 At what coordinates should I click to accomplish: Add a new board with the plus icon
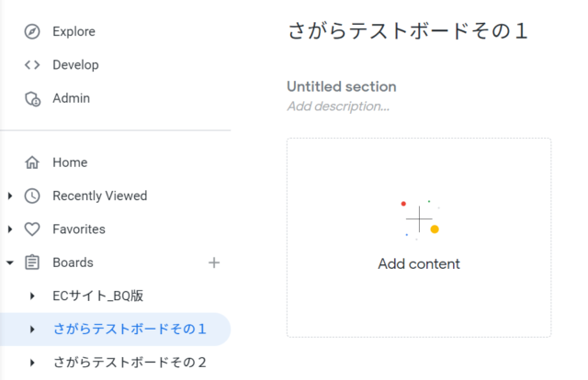[214, 263]
